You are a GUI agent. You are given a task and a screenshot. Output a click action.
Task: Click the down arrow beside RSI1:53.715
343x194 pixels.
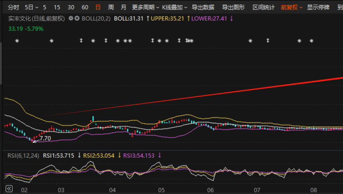point(79,155)
